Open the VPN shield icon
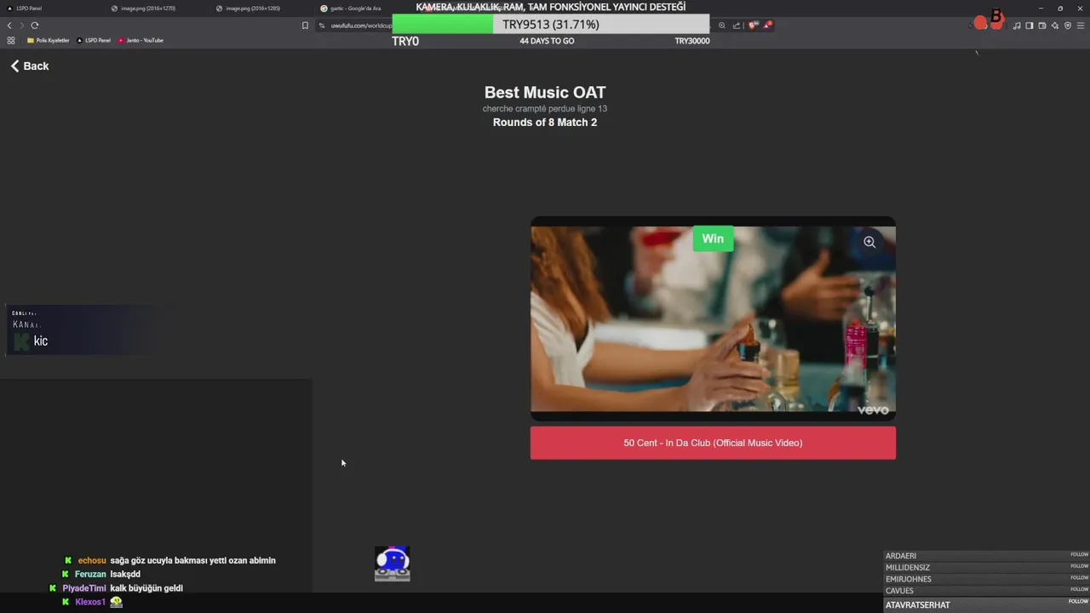The height and width of the screenshot is (613, 1090). (1068, 26)
